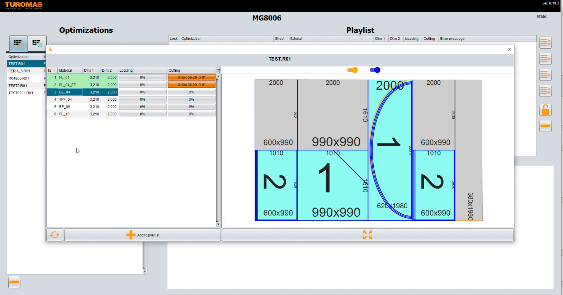Viewport: 563px width, 295px height.
Task: Click the Add to playlist button
Action: click(x=143, y=235)
